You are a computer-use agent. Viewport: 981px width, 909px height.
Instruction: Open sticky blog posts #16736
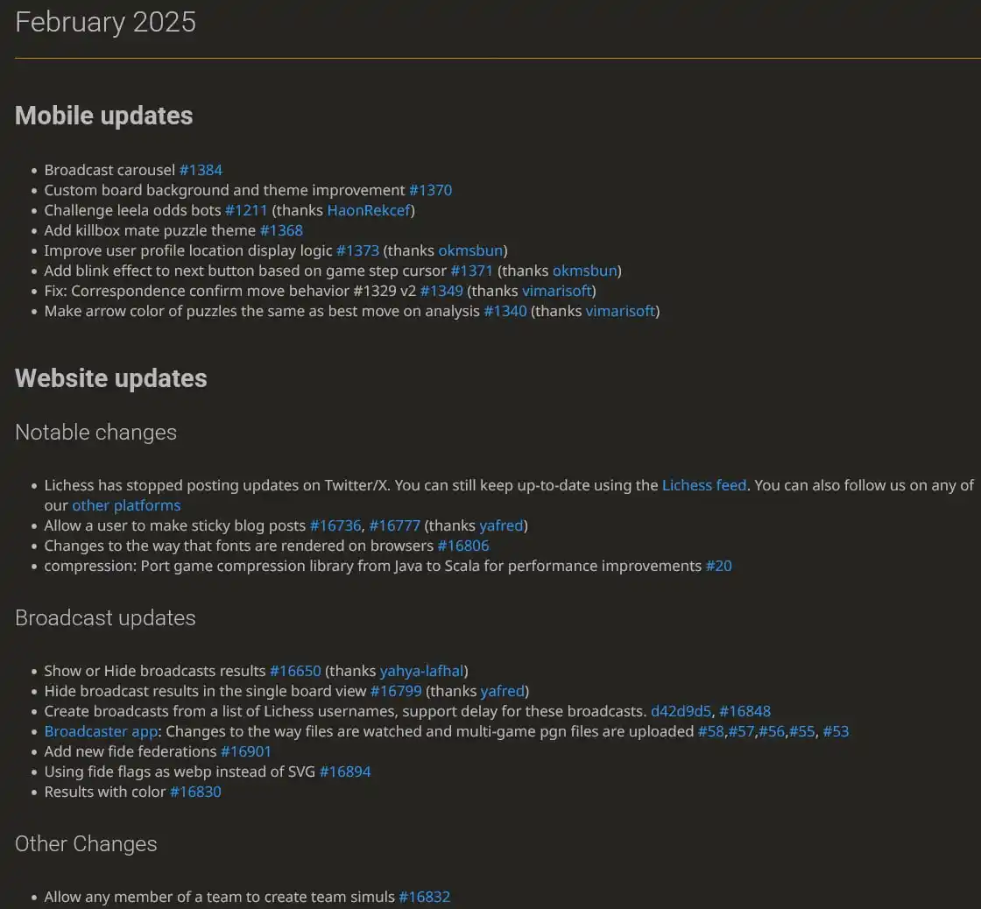336,525
